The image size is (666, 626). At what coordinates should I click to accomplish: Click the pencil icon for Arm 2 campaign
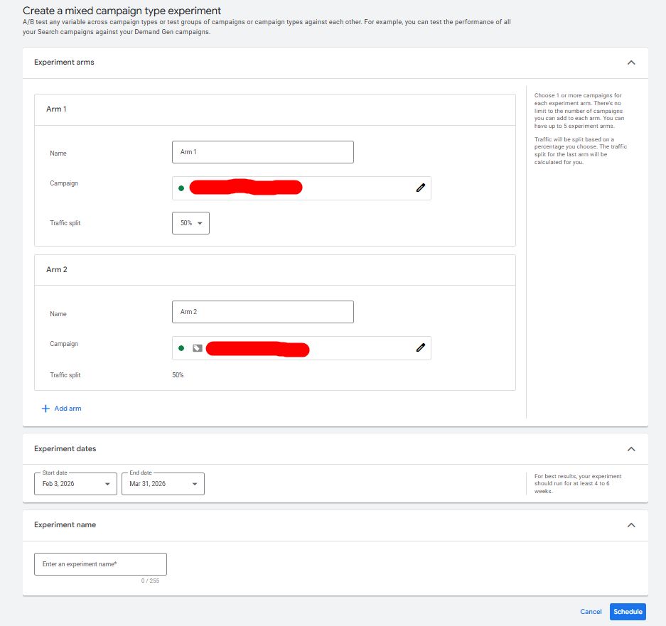click(x=420, y=348)
